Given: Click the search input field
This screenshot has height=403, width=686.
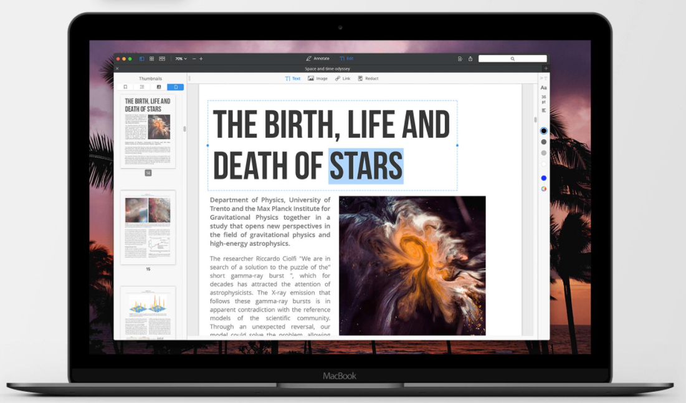Looking at the screenshot, I should (512, 59).
